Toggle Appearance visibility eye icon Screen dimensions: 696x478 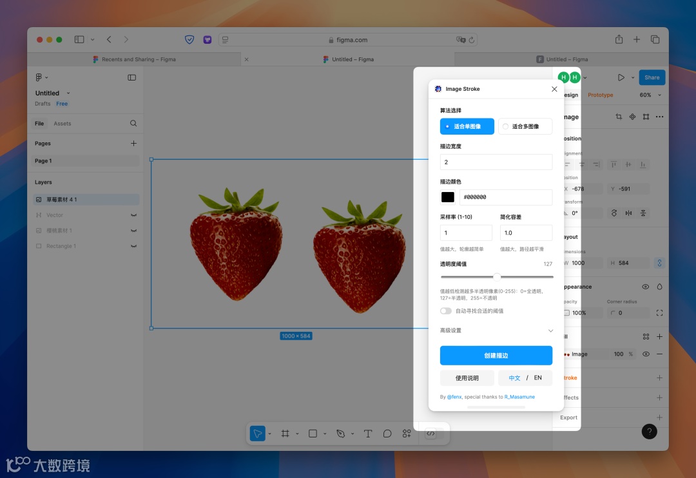645,287
